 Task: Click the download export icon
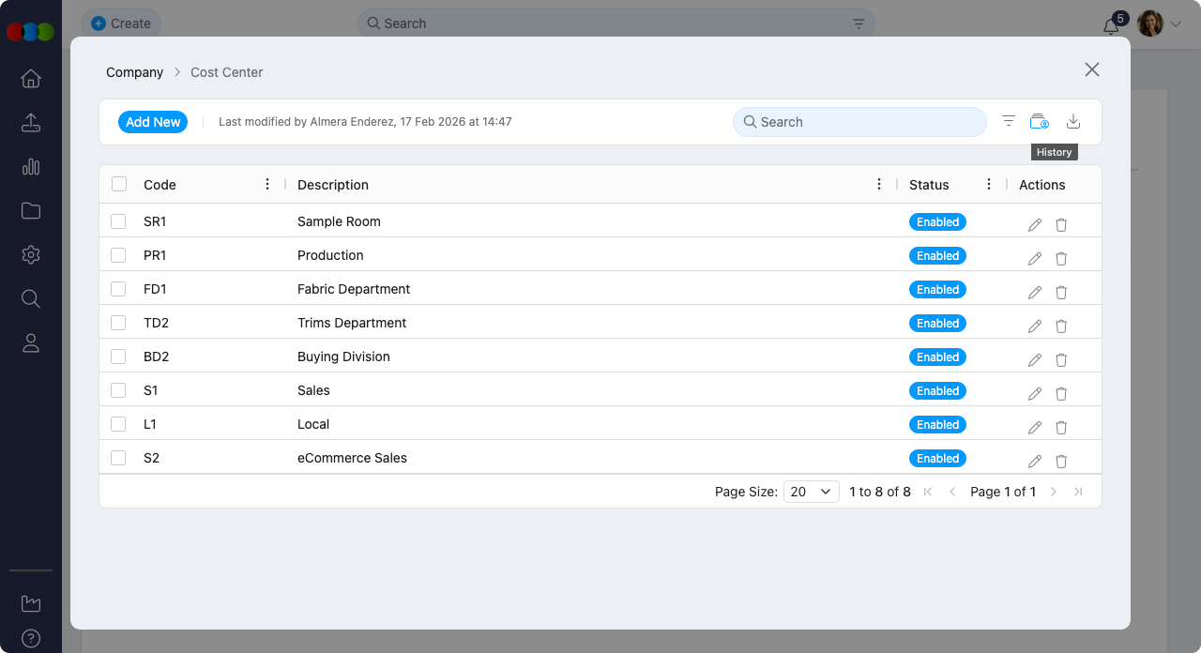[x=1073, y=122]
